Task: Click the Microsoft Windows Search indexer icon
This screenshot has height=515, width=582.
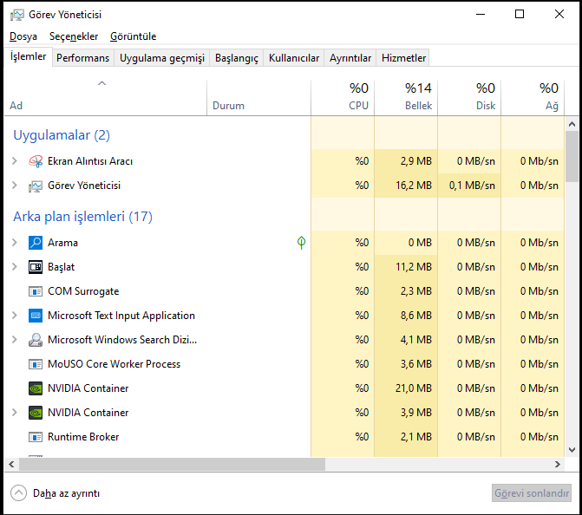Action: coord(36,340)
